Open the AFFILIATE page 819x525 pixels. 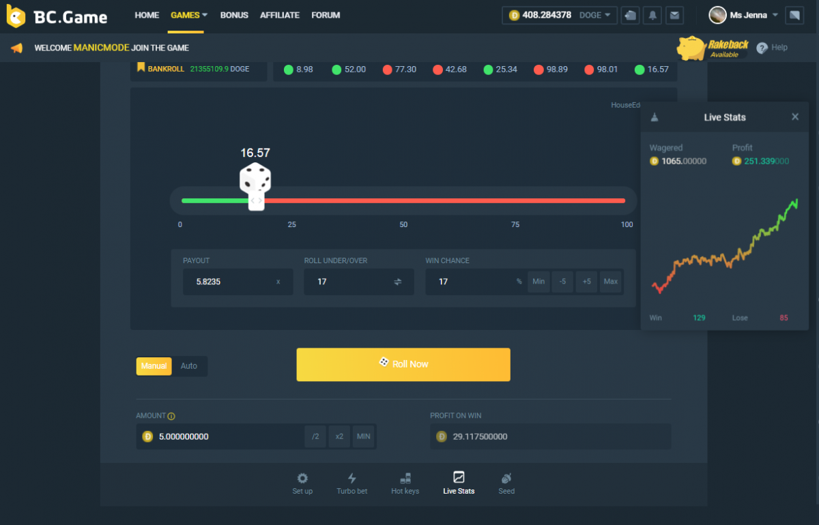280,15
